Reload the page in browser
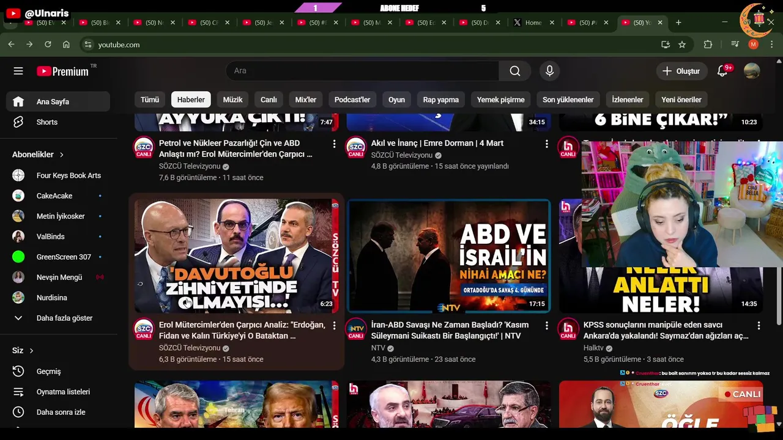This screenshot has width=783, height=440. click(x=48, y=45)
